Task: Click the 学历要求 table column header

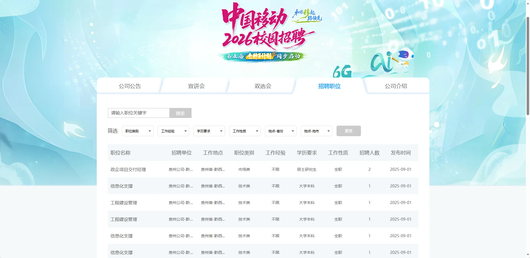Action: point(307,153)
